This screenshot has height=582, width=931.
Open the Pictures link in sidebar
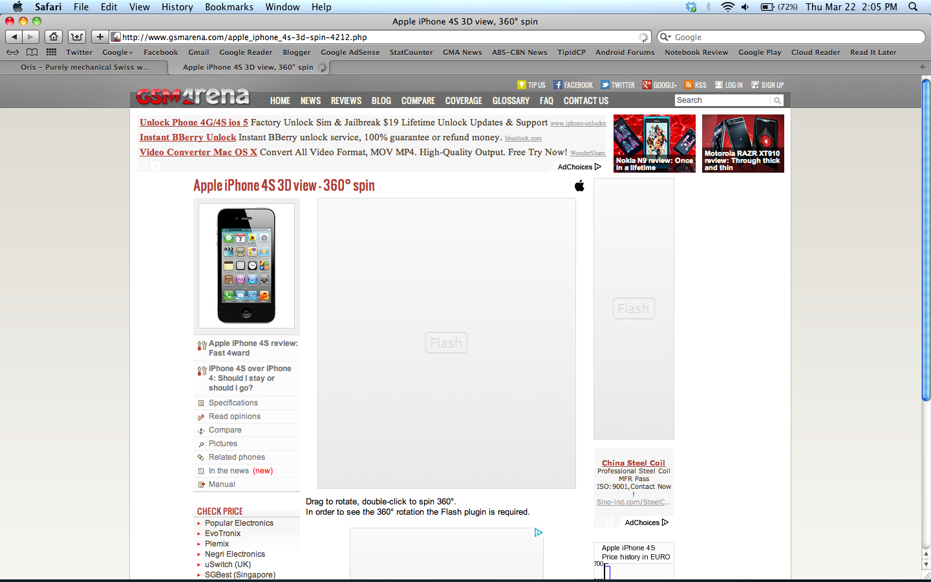pyautogui.click(x=223, y=444)
